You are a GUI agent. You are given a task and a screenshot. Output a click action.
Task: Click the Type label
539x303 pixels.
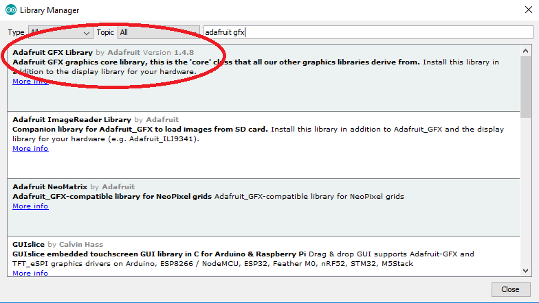[x=16, y=33]
